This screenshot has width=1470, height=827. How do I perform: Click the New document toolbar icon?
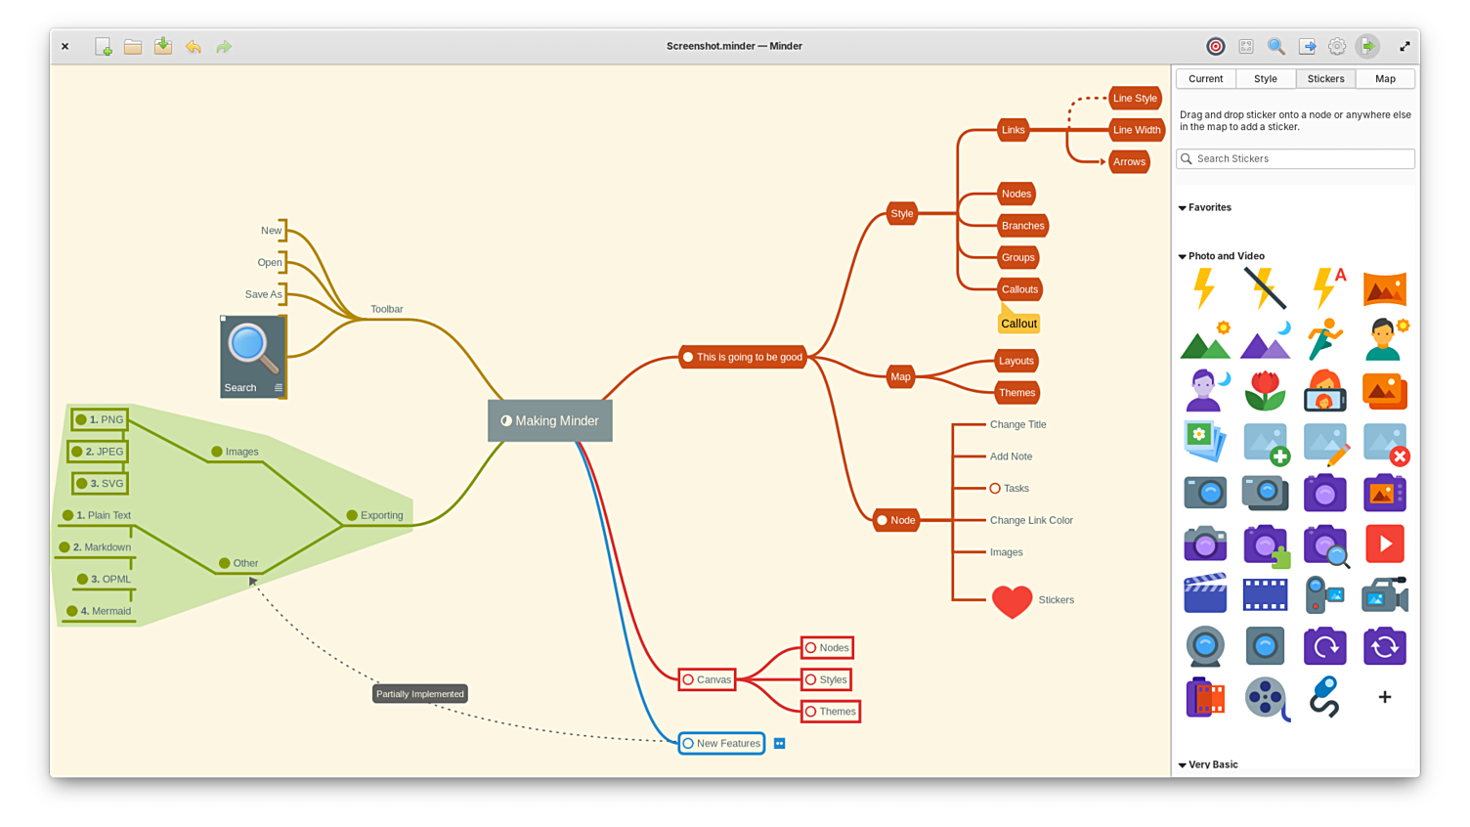pos(103,47)
